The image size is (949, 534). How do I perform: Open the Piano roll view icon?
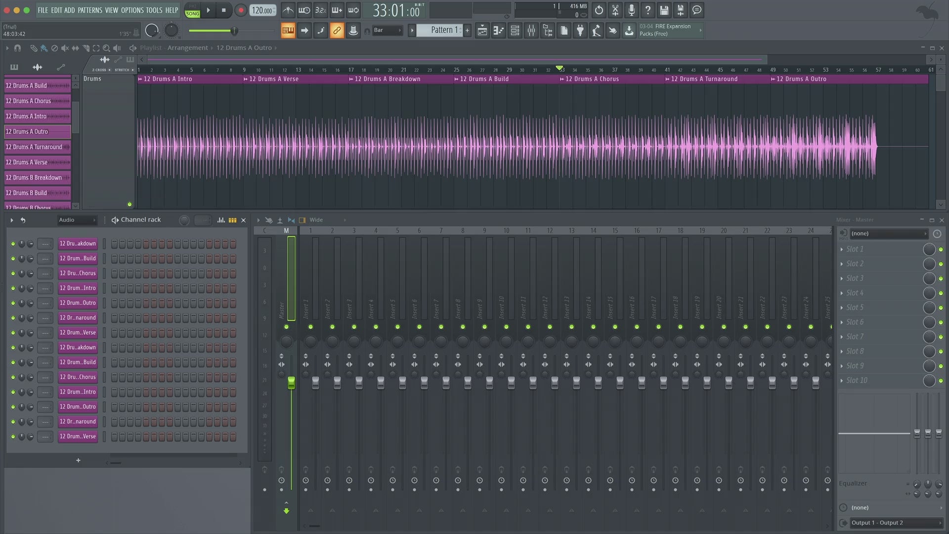click(499, 31)
